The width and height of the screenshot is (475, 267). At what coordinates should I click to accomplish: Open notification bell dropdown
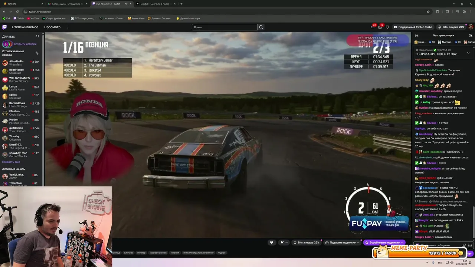point(284,243)
